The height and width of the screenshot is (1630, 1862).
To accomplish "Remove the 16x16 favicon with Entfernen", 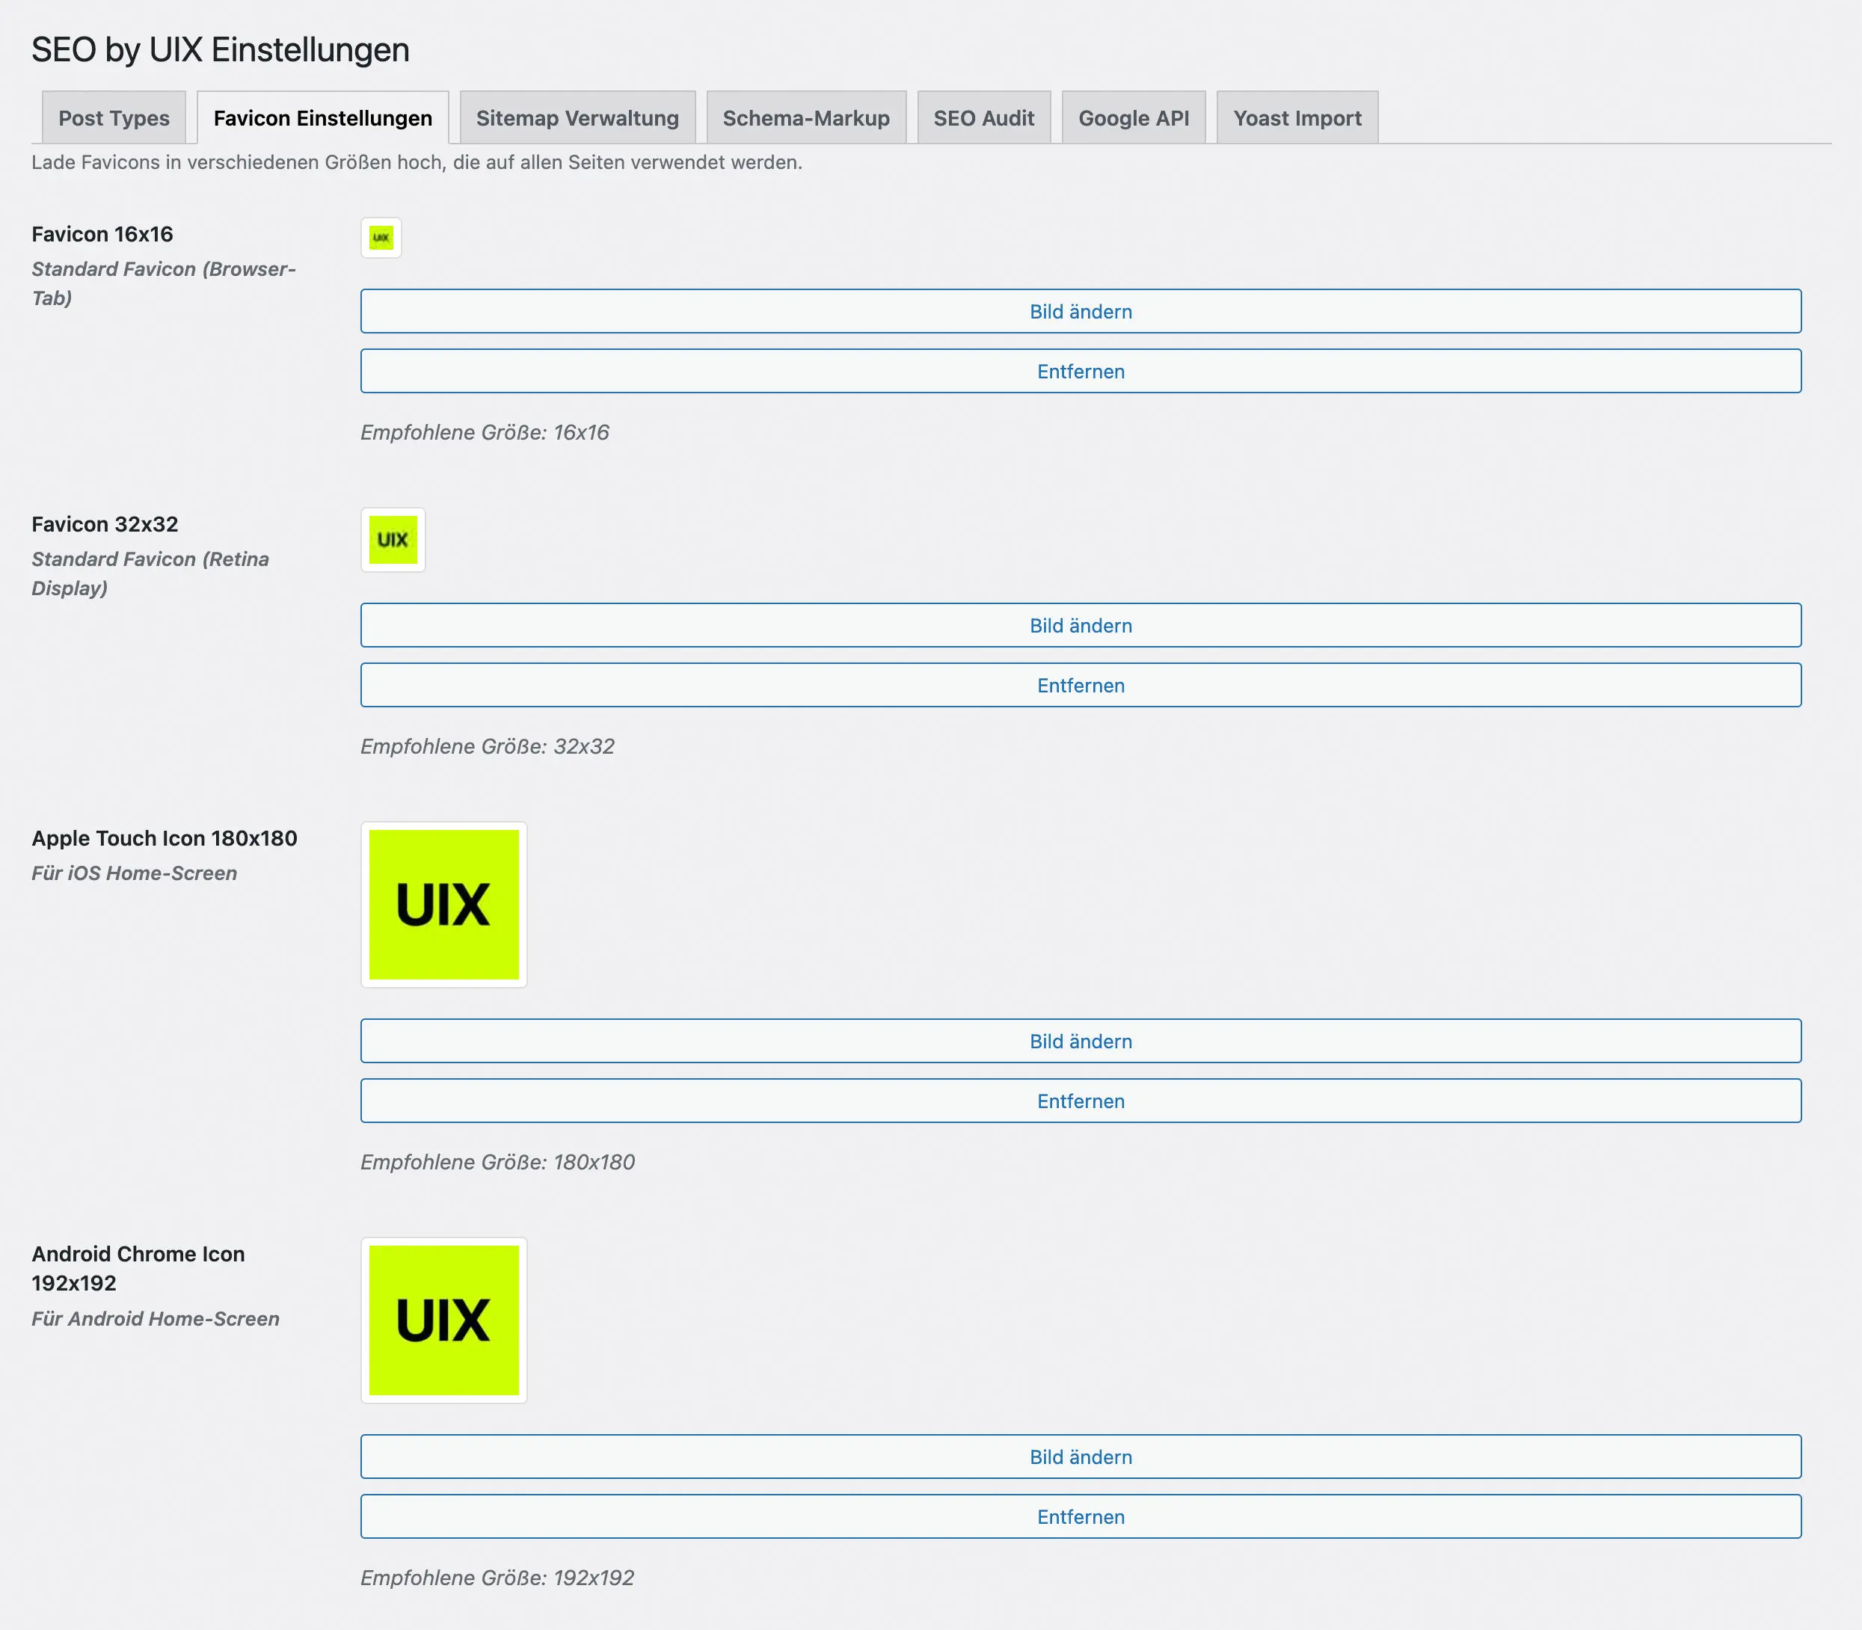I will [x=1081, y=371].
